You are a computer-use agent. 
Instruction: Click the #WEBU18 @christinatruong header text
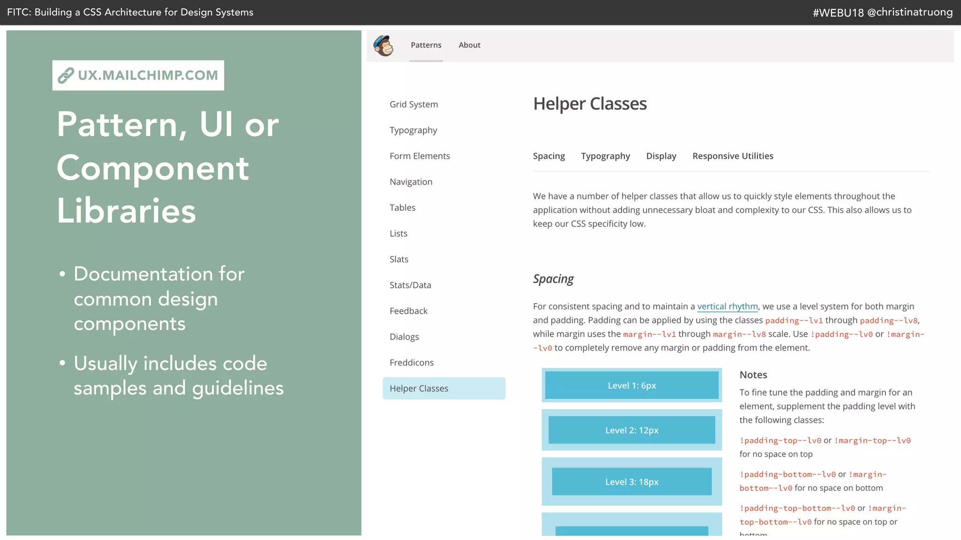coord(883,12)
